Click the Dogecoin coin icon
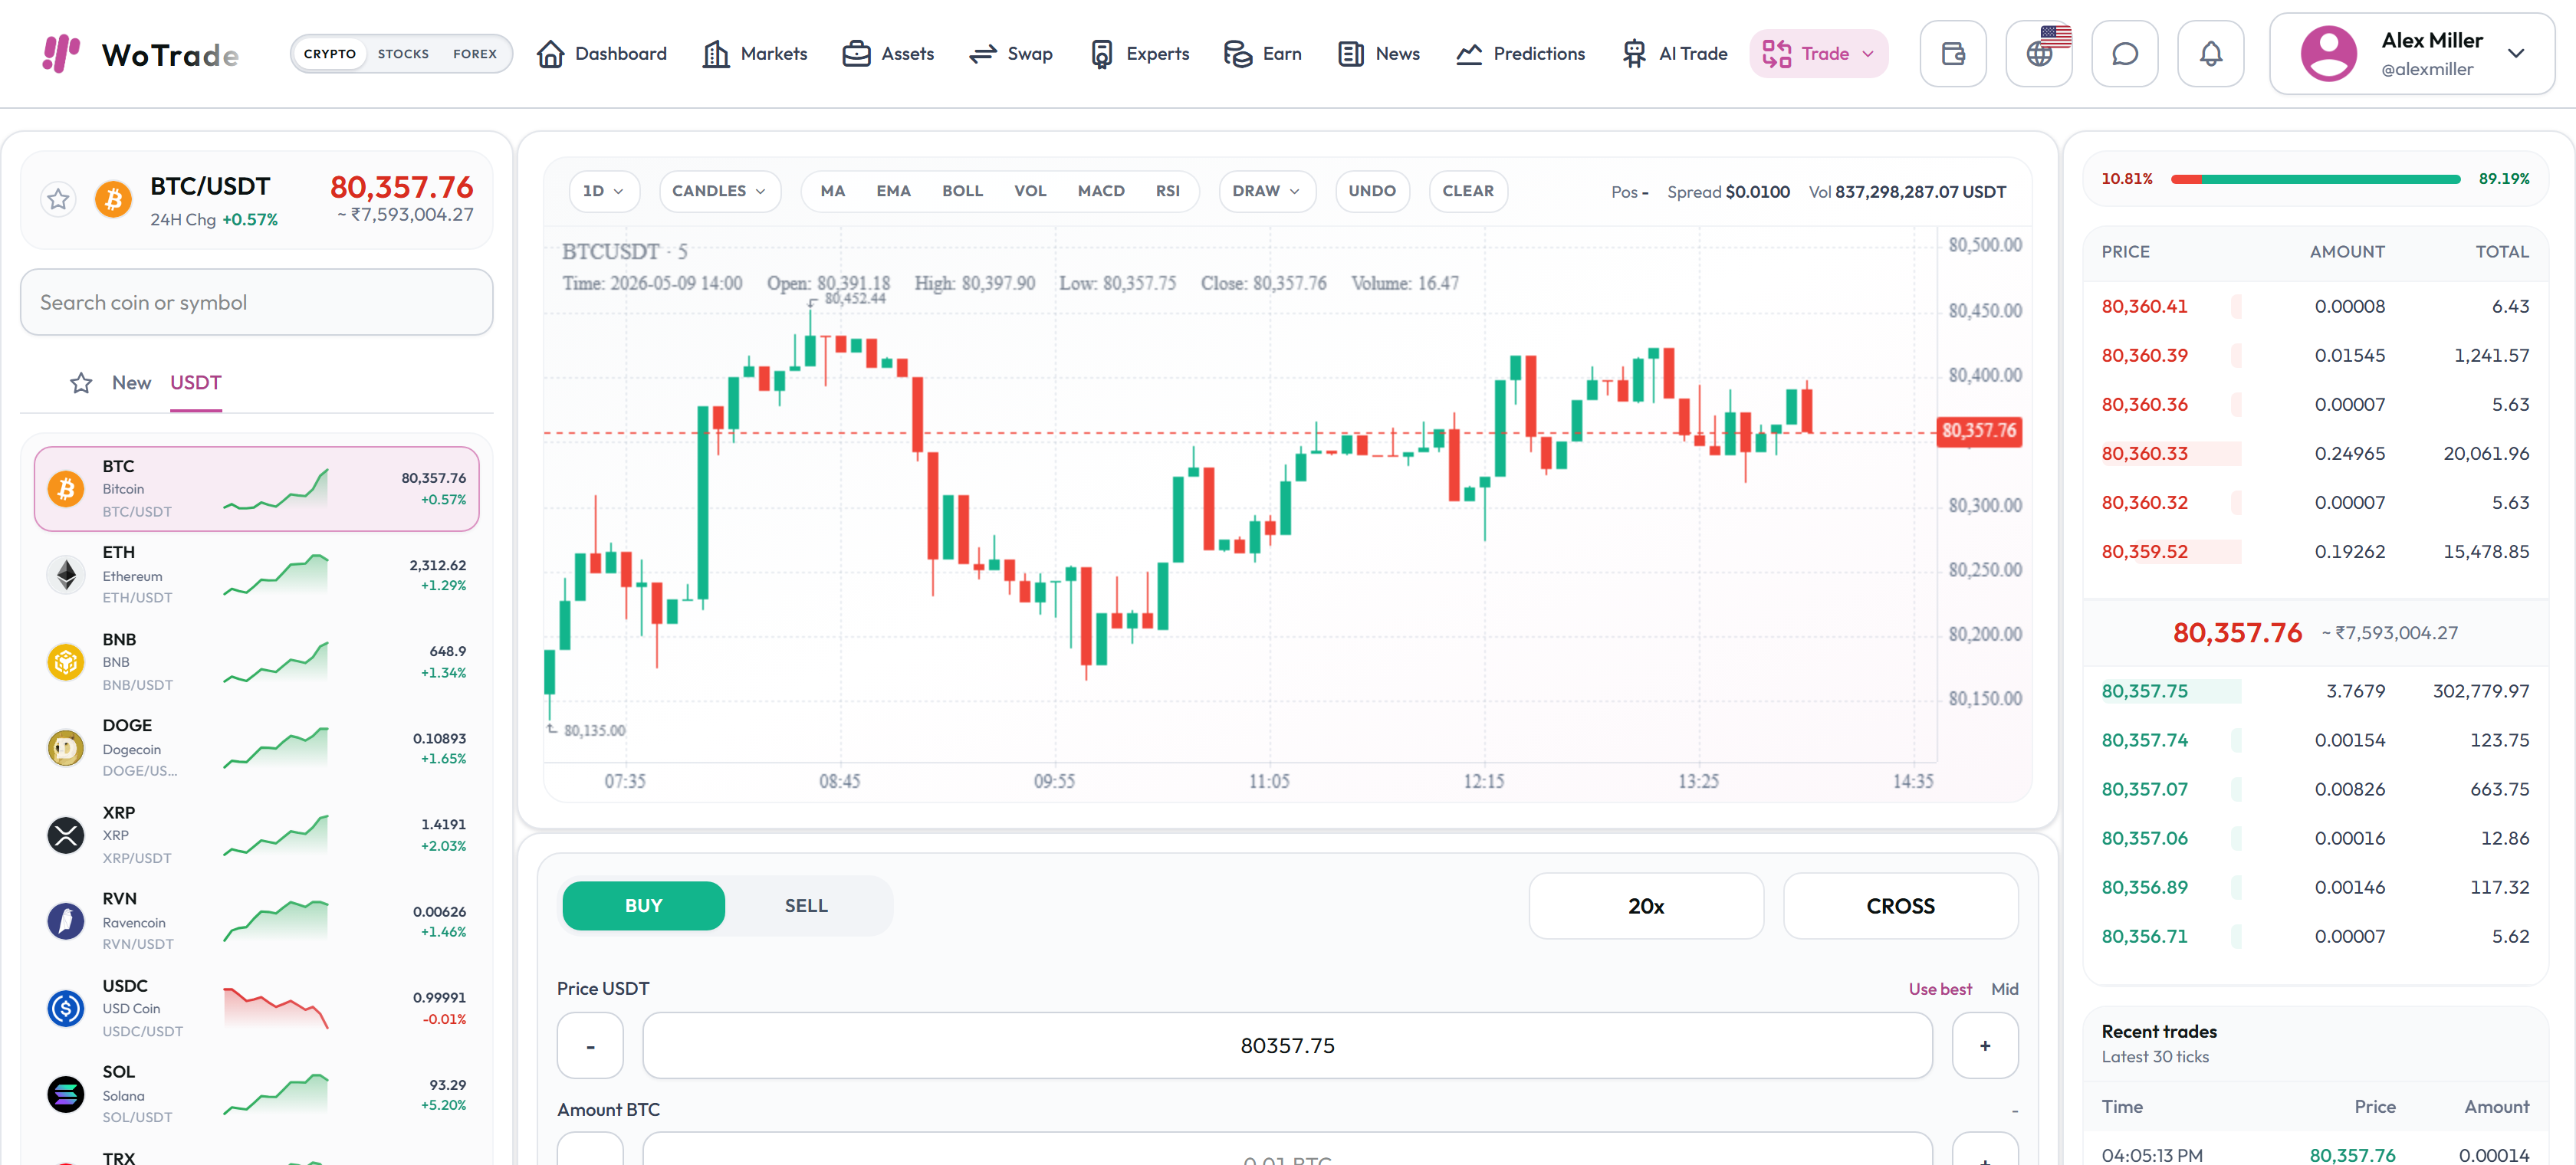Viewport: 2576px width, 1165px height. coord(66,748)
